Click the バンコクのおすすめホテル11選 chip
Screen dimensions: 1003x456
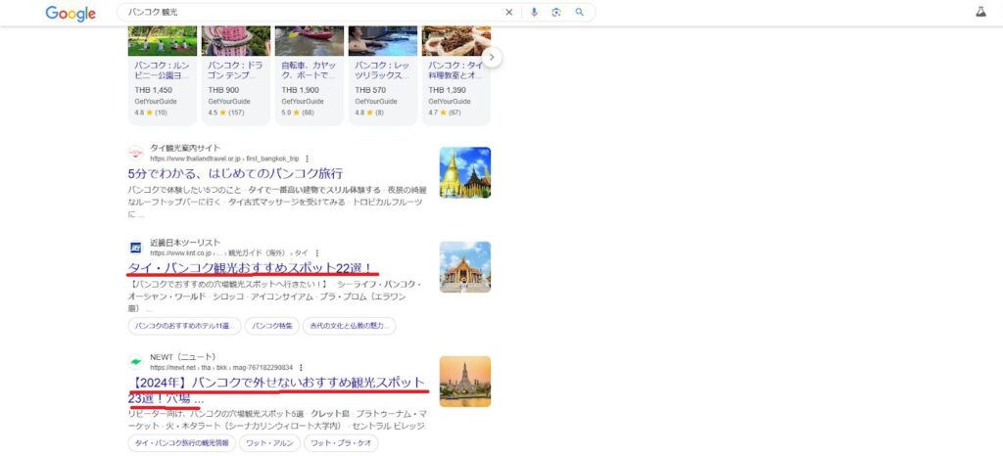(185, 326)
